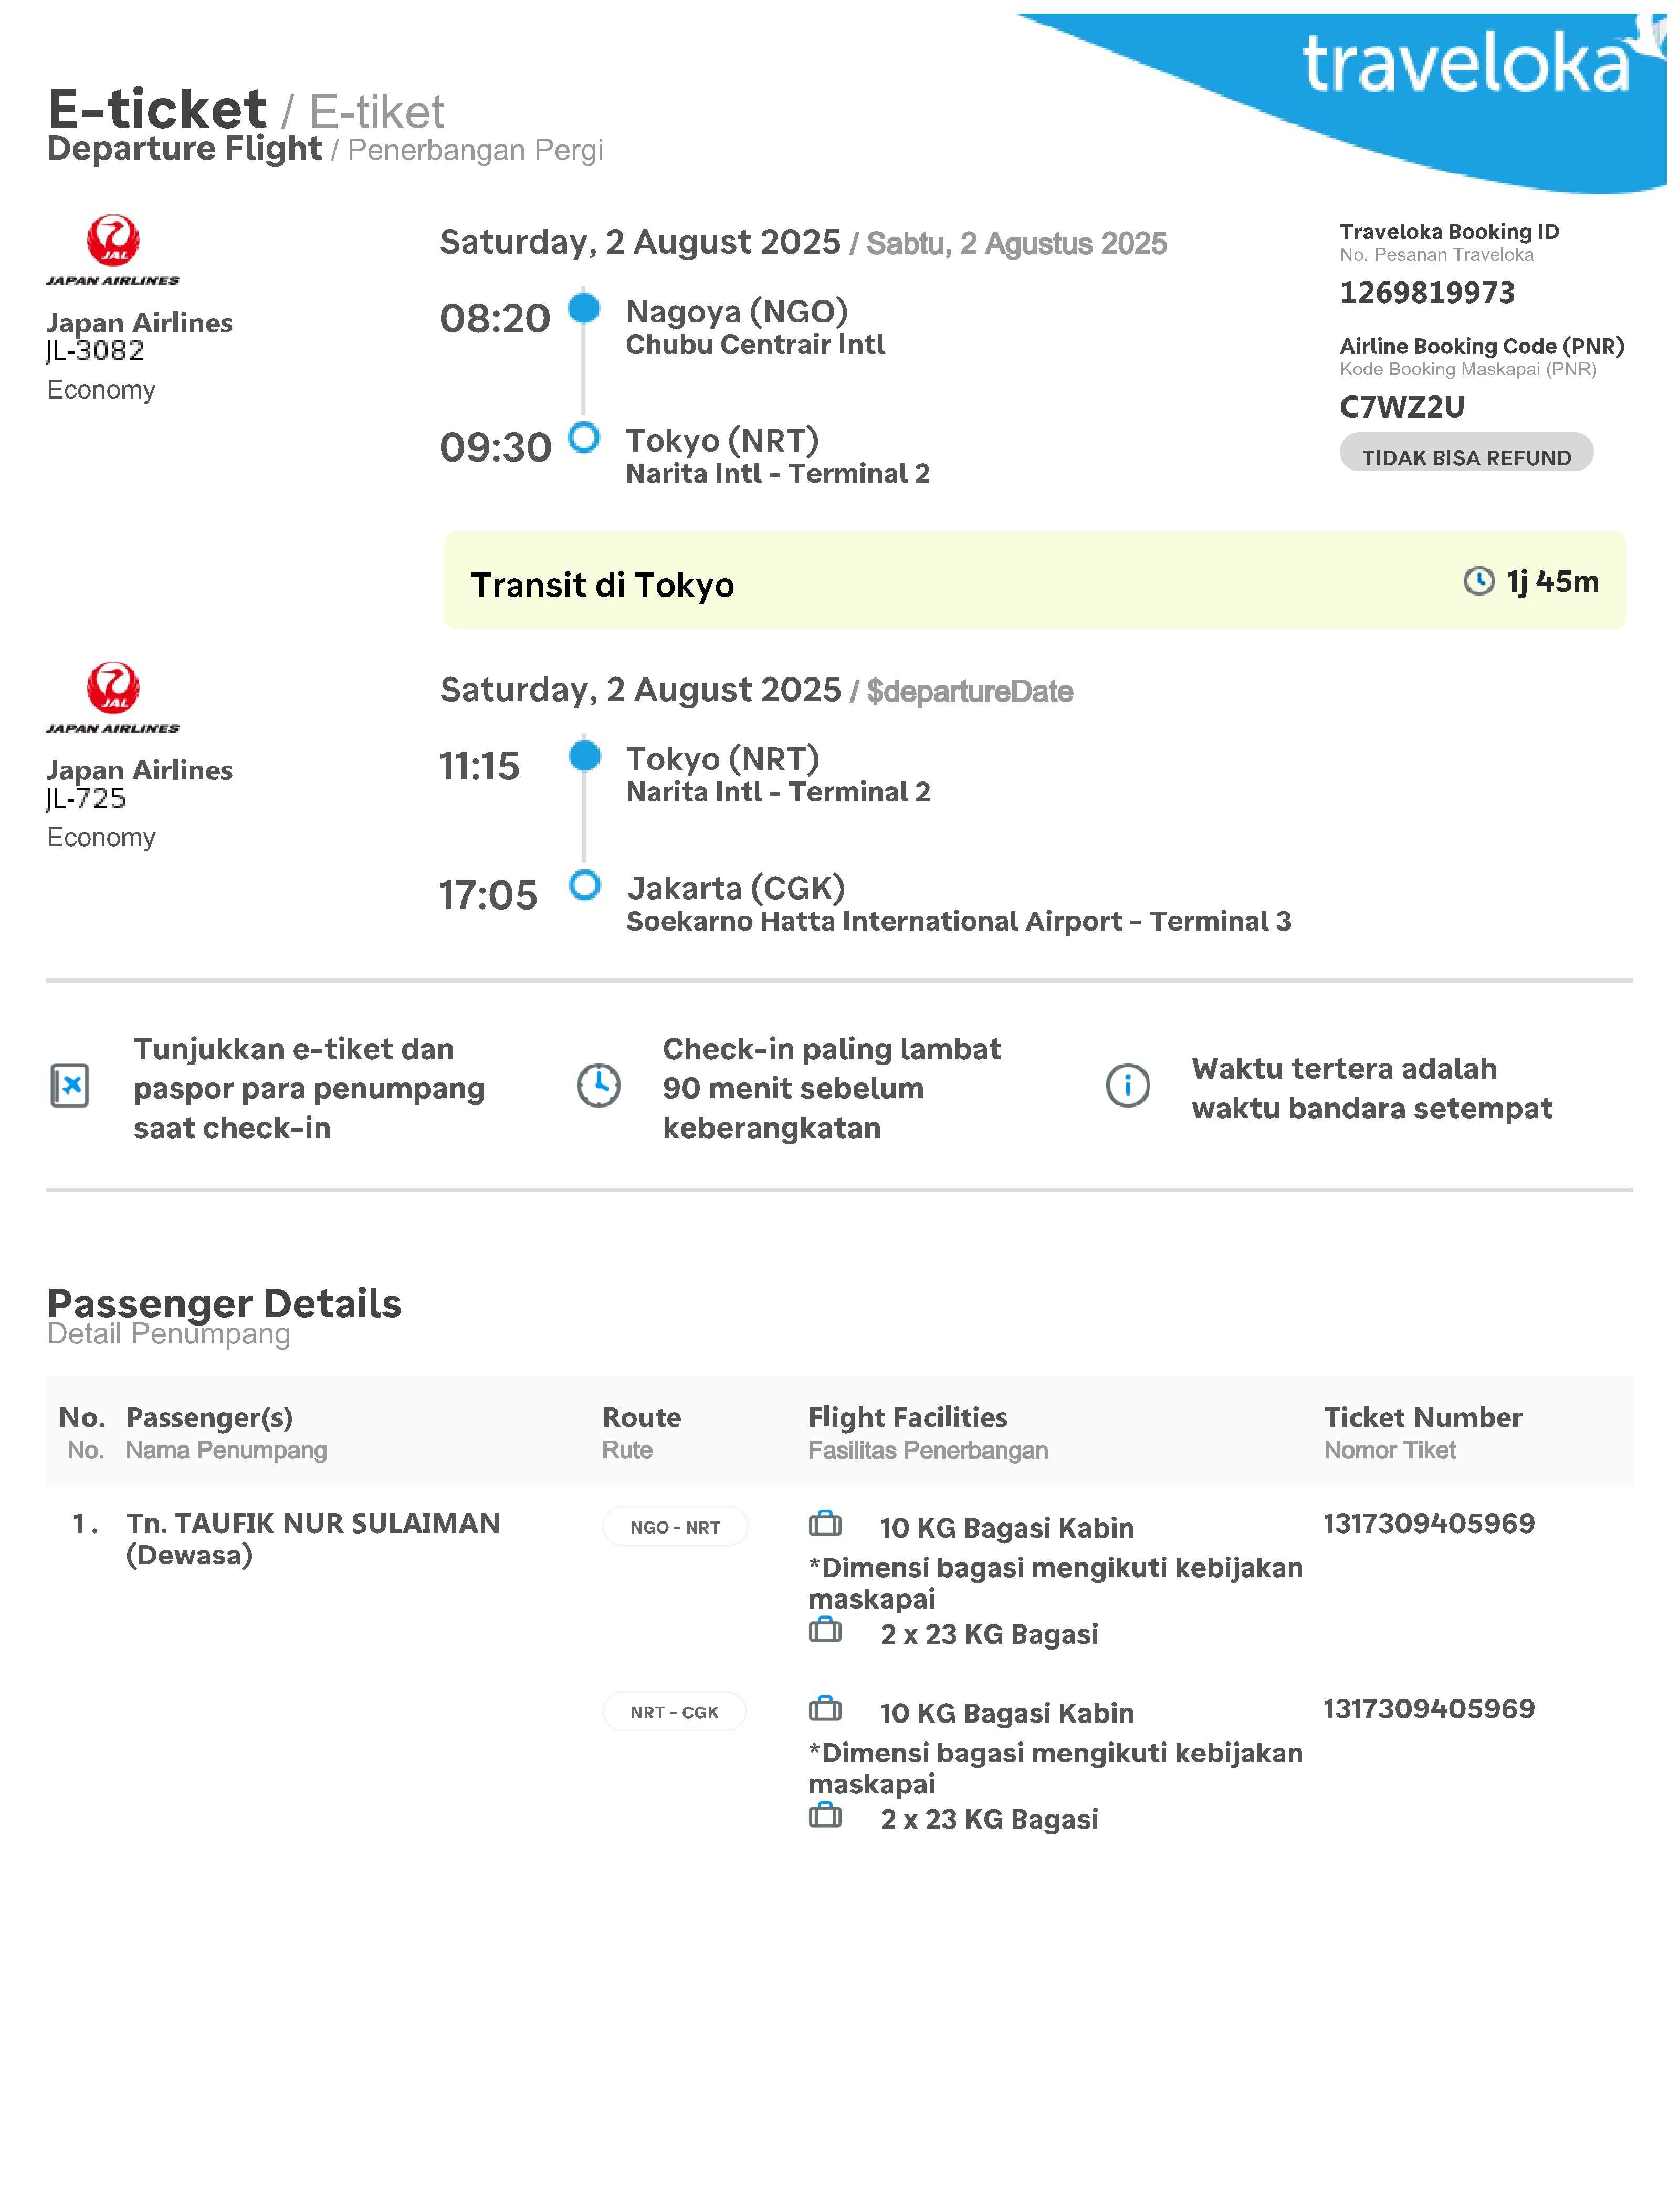Click the Jakarta arrival hollow dot marker
Screen dimensions: 1680x2201
click(584, 885)
